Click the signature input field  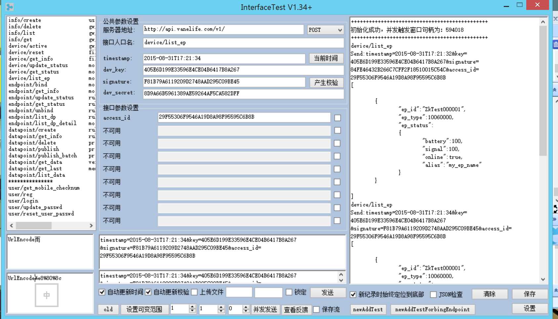pyautogui.click(x=224, y=82)
